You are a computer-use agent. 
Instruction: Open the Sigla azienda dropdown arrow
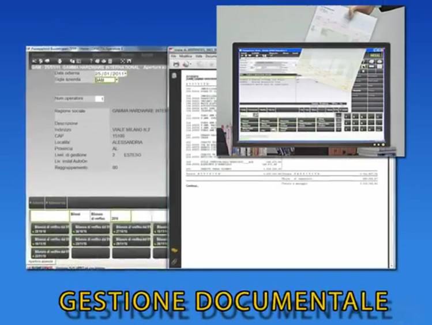[116, 80]
